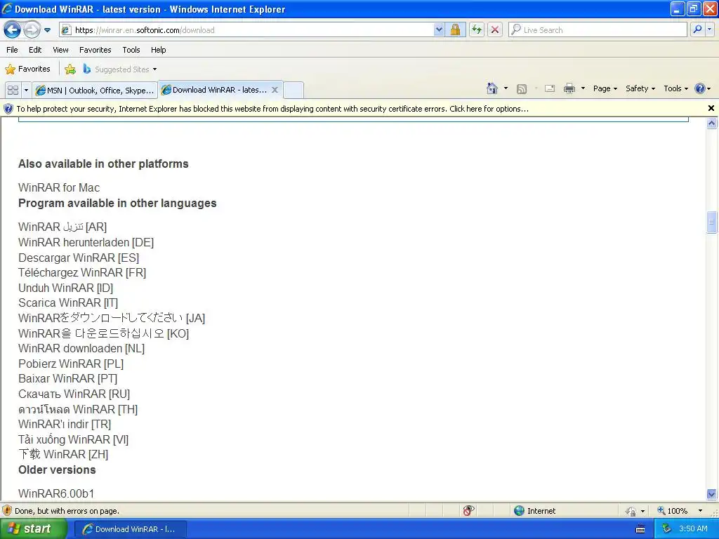Click the Forward navigation button
719x539 pixels.
pyautogui.click(x=32, y=30)
